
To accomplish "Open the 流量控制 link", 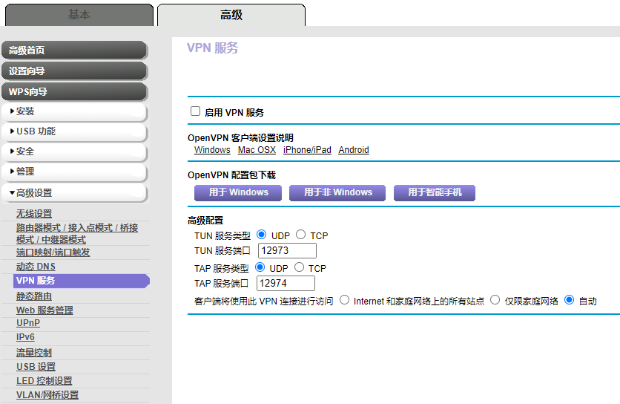I will pyautogui.click(x=34, y=353).
